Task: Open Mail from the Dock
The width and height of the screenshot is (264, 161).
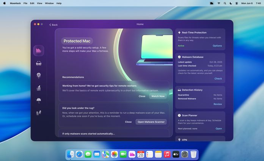Action: click(97, 154)
